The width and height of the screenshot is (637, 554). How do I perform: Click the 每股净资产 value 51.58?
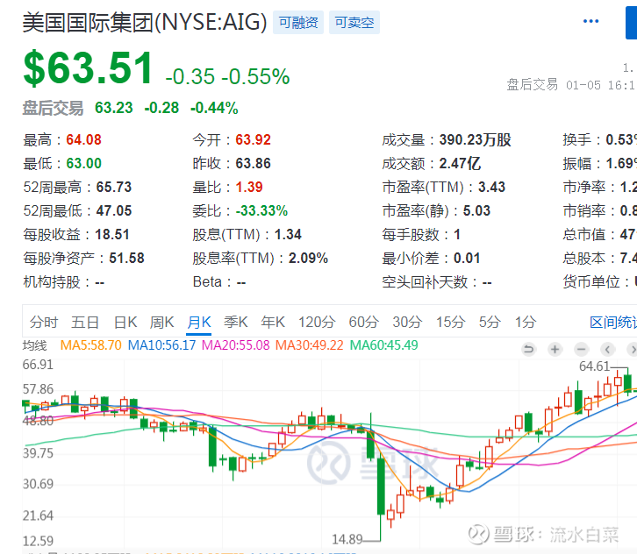[x=126, y=258]
